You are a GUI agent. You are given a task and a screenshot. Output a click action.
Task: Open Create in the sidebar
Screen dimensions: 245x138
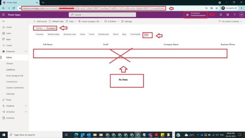[9, 45]
